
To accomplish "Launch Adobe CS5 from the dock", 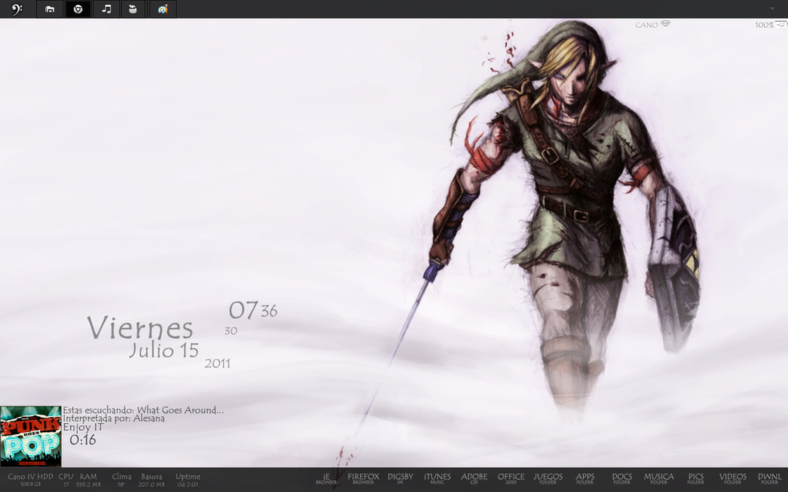I will 474,479.
